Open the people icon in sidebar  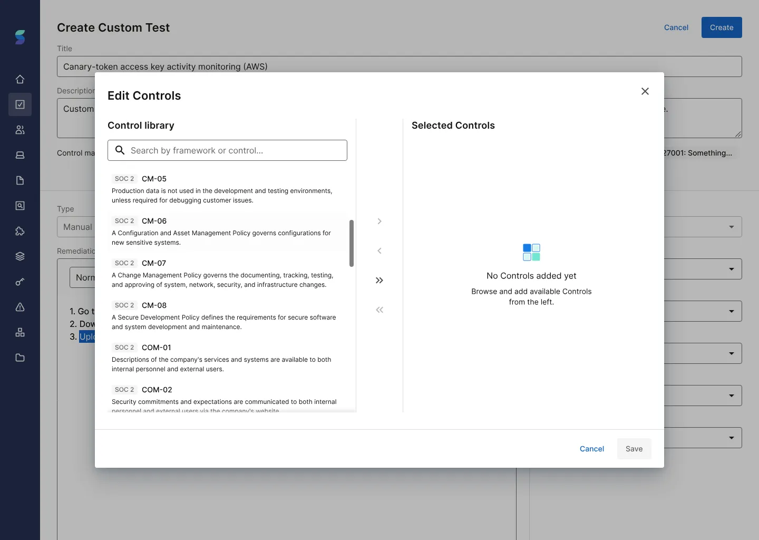[x=20, y=130]
